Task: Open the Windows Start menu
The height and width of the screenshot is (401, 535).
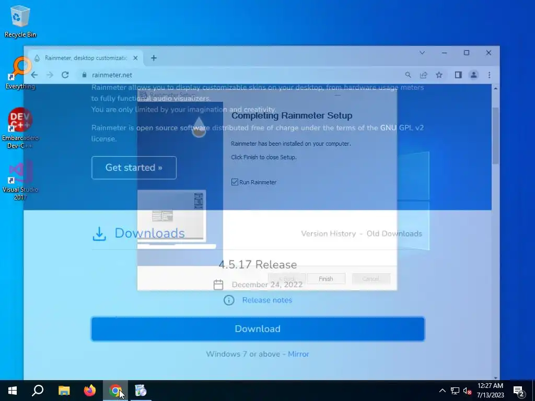Action: tap(13, 391)
